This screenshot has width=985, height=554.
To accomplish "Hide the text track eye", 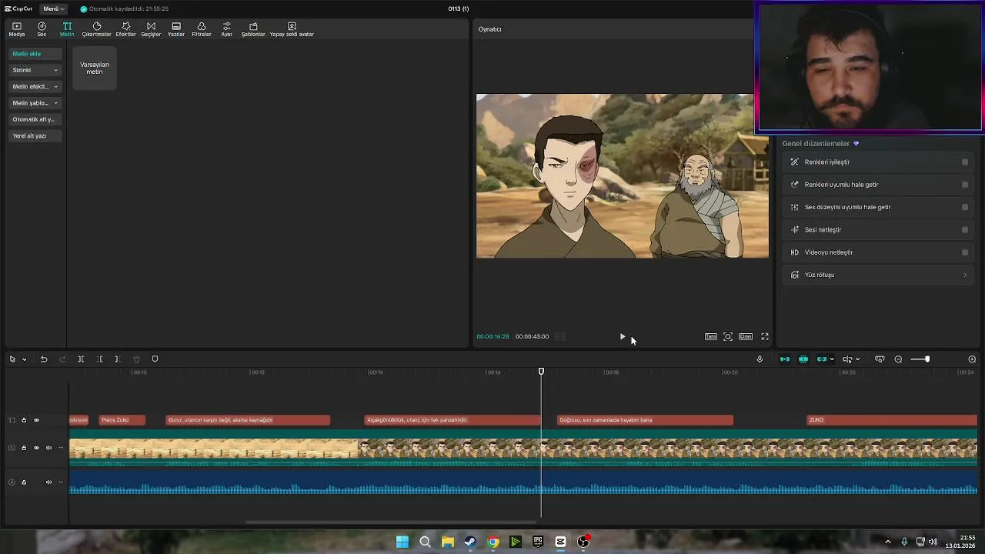I will click(x=36, y=420).
